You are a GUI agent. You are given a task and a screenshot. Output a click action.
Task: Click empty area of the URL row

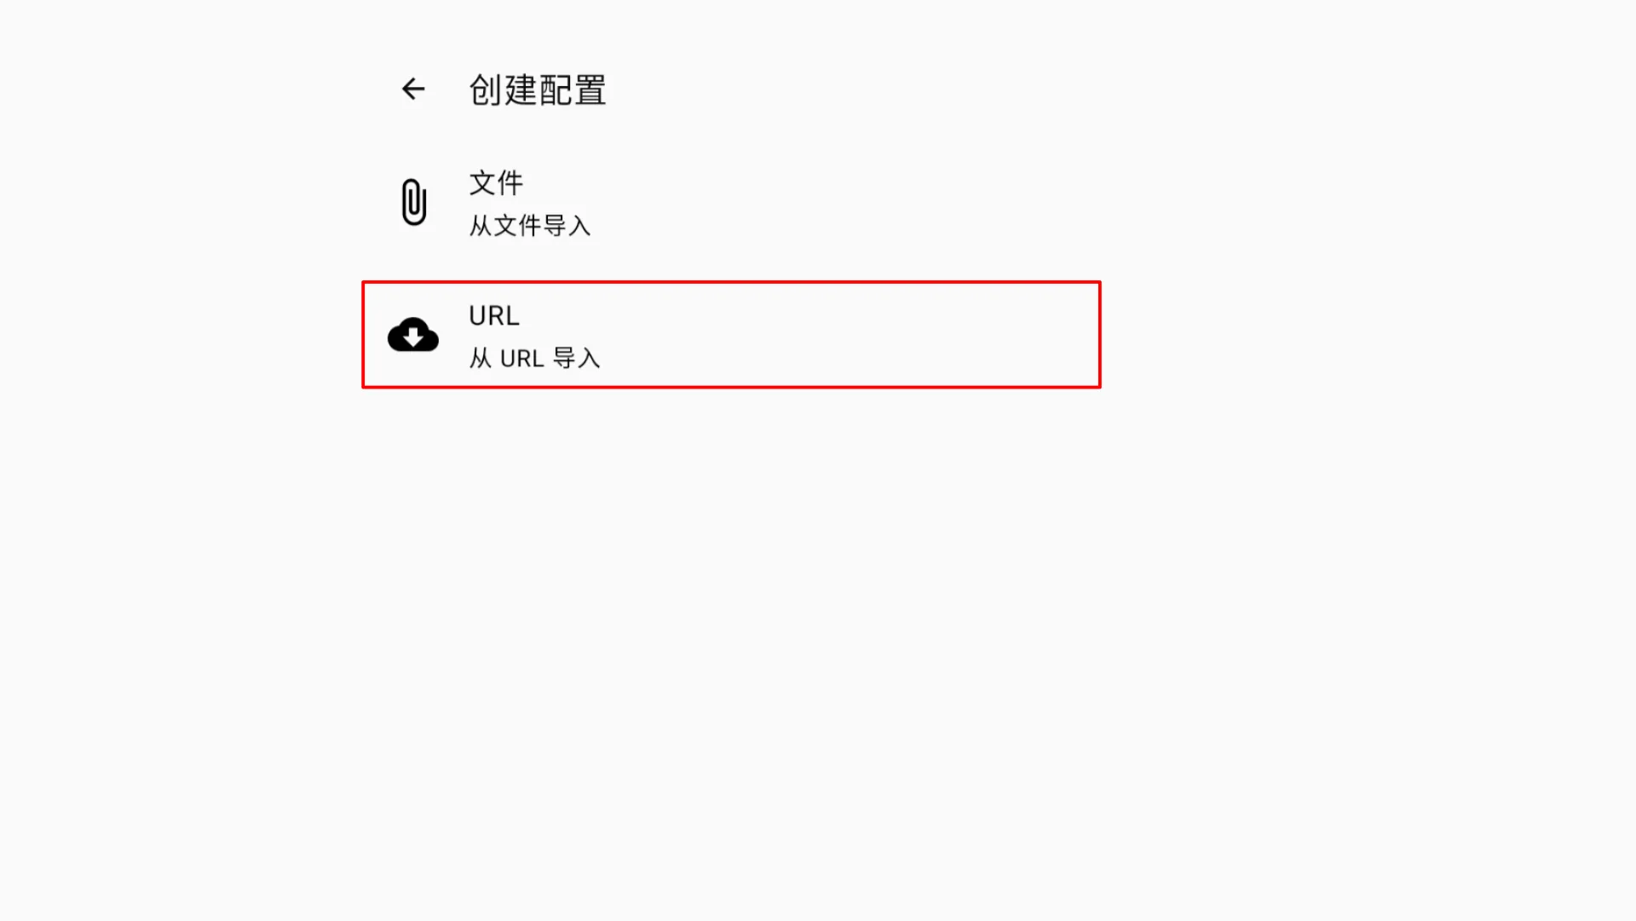(852, 335)
